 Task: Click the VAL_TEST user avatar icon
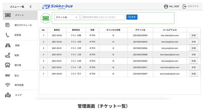pyautogui.click(x=166, y=6)
